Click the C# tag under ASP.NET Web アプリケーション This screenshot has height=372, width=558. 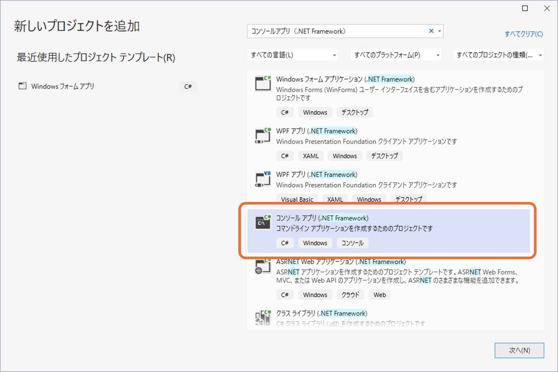coord(285,295)
